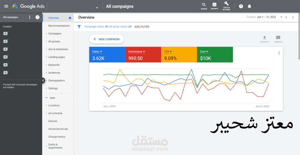
Task: Open the notifications bell
Action: tap(249, 6)
